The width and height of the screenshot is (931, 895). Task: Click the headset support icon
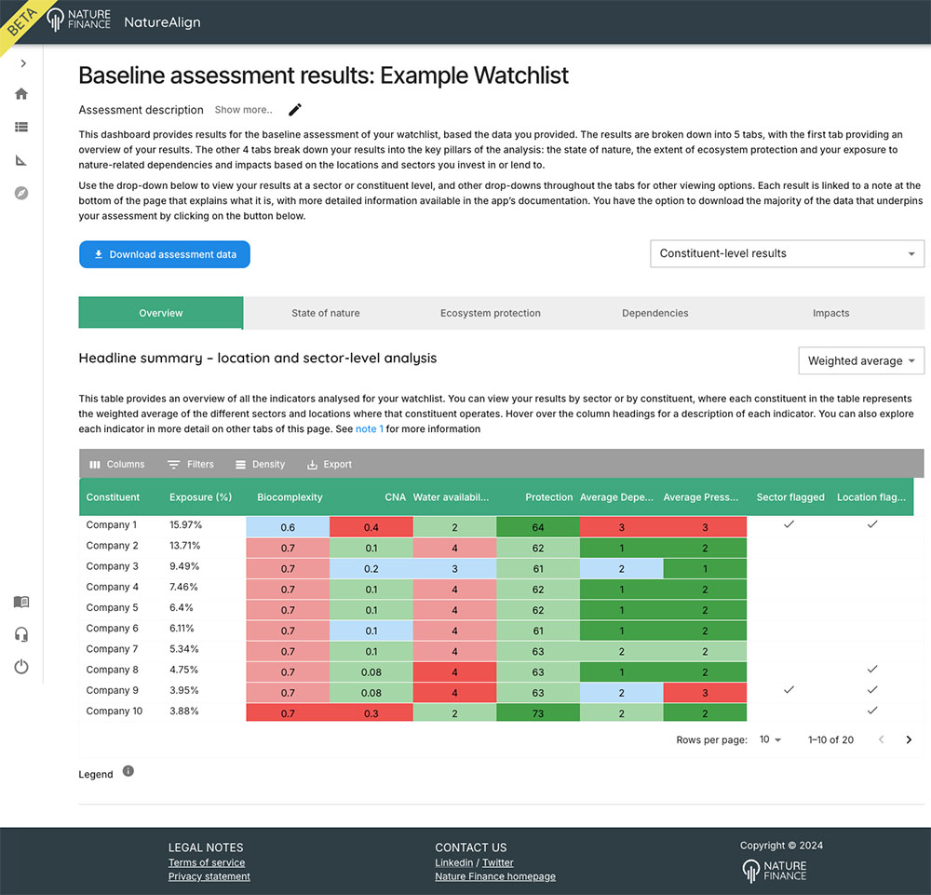(x=21, y=634)
